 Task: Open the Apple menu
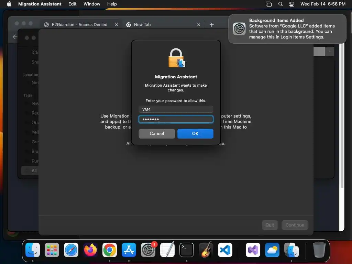pos(9,4)
